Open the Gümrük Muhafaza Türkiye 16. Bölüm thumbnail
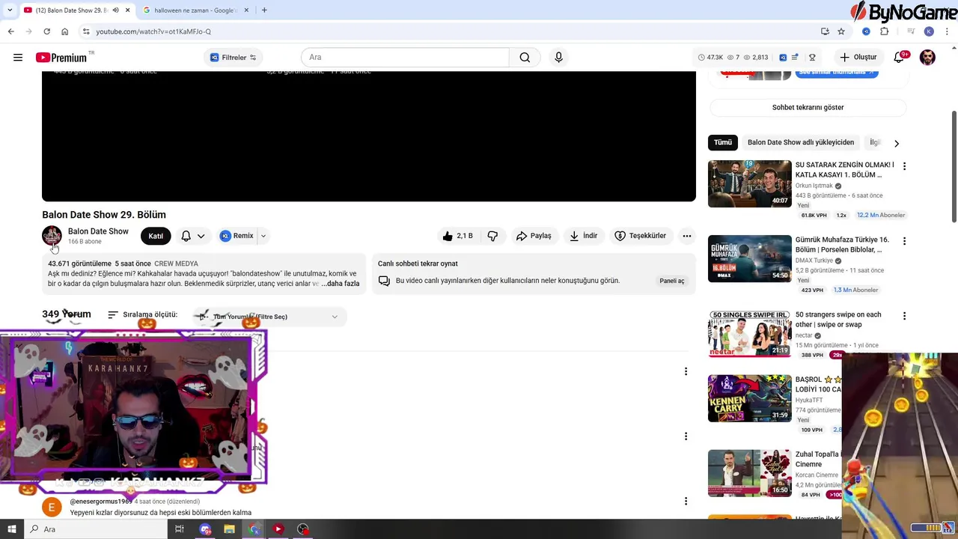 (x=749, y=258)
